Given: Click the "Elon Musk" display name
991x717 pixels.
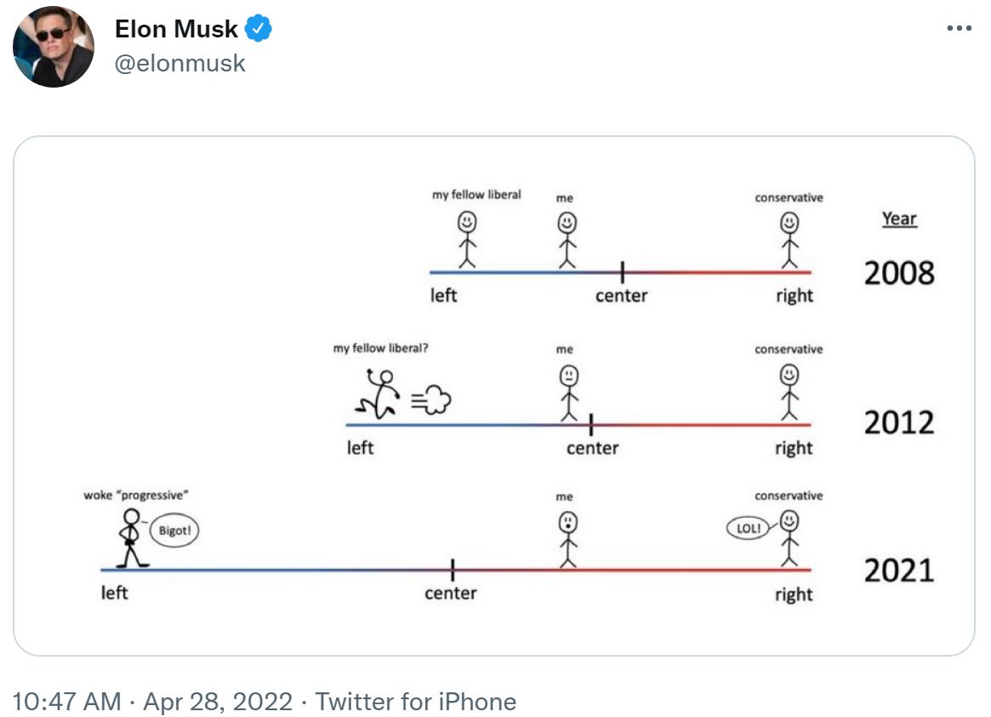Looking at the screenshot, I should 176,30.
